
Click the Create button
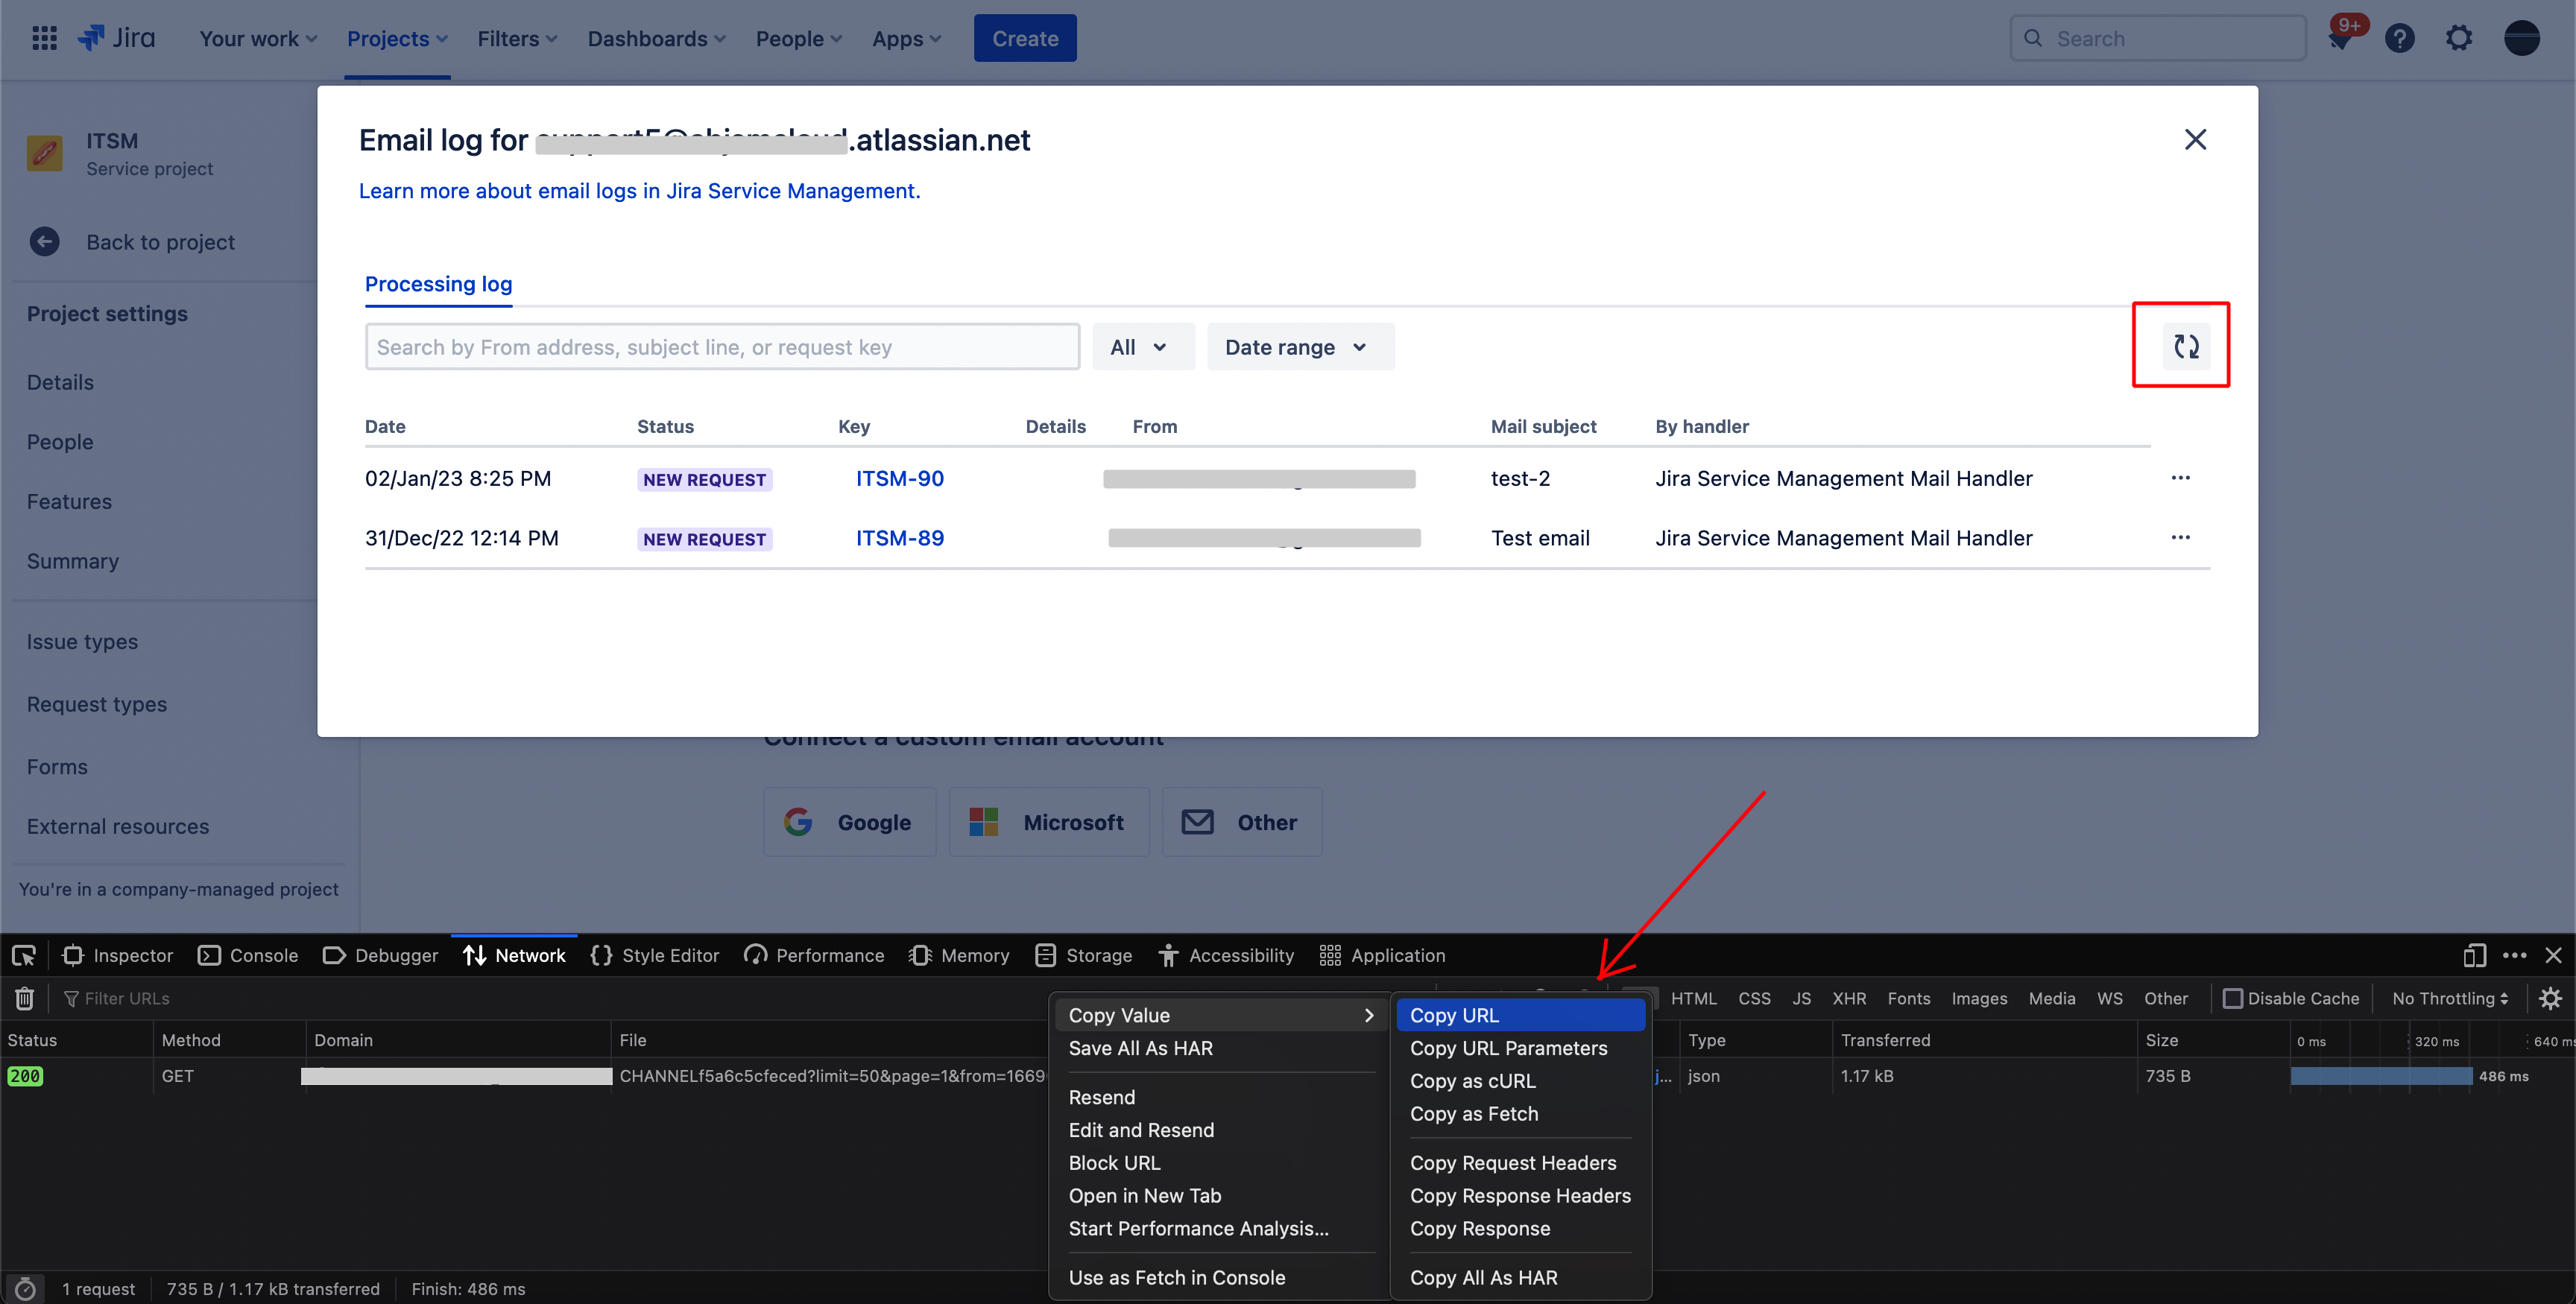click(x=1025, y=38)
